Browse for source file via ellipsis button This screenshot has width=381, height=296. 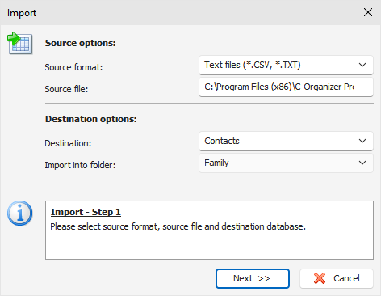pos(362,87)
